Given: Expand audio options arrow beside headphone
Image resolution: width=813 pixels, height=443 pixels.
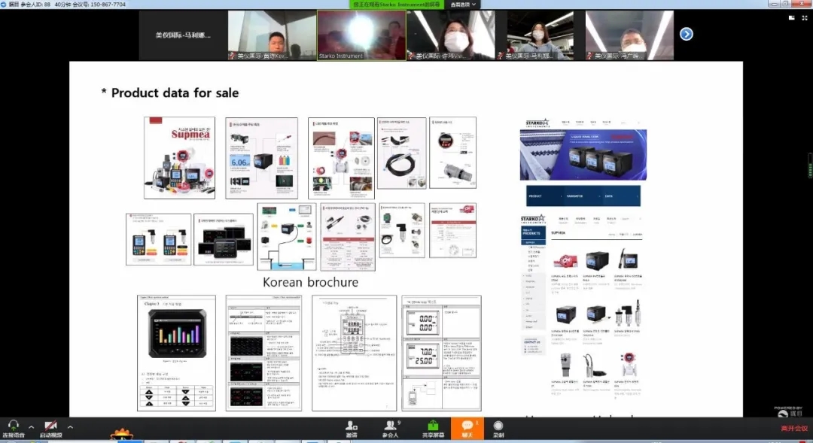Looking at the screenshot, I should [x=31, y=426].
